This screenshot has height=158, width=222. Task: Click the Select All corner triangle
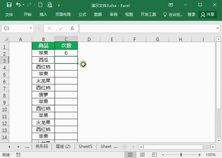(6, 39)
